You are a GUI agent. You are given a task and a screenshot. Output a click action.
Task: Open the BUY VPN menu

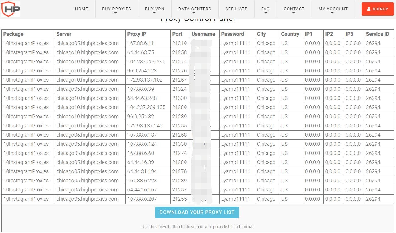point(155,9)
